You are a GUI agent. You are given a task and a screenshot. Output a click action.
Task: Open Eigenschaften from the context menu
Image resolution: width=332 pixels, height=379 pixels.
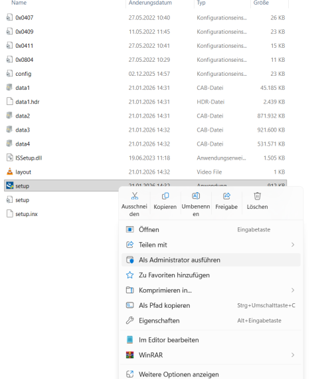pos(210,320)
